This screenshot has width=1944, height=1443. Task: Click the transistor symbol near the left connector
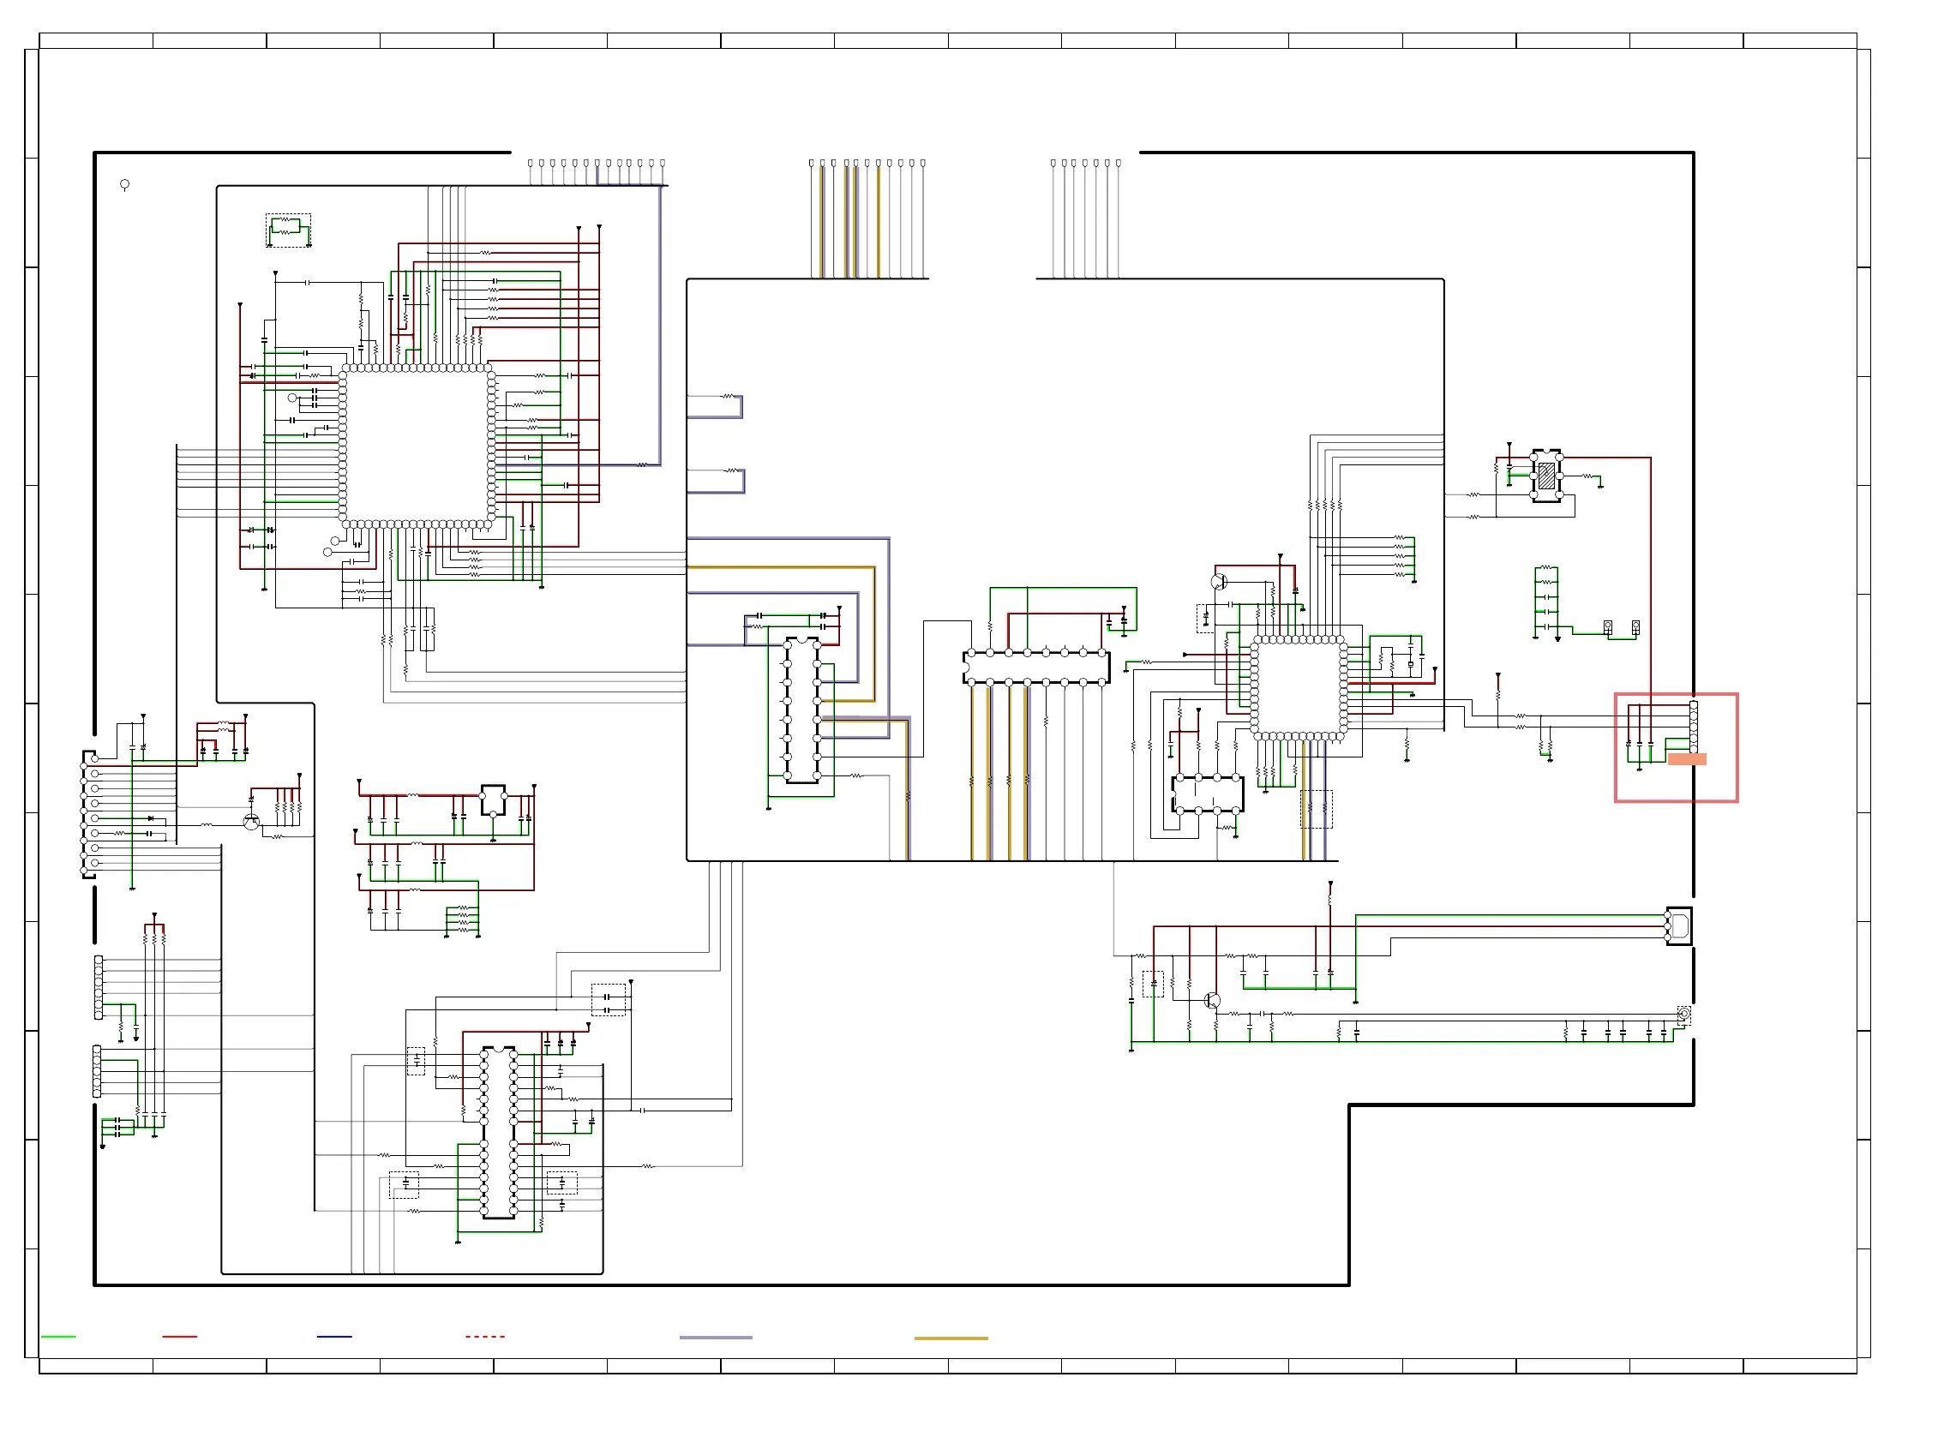[x=252, y=822]
